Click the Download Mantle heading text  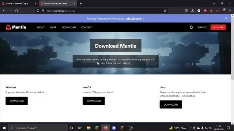point(116,46)
